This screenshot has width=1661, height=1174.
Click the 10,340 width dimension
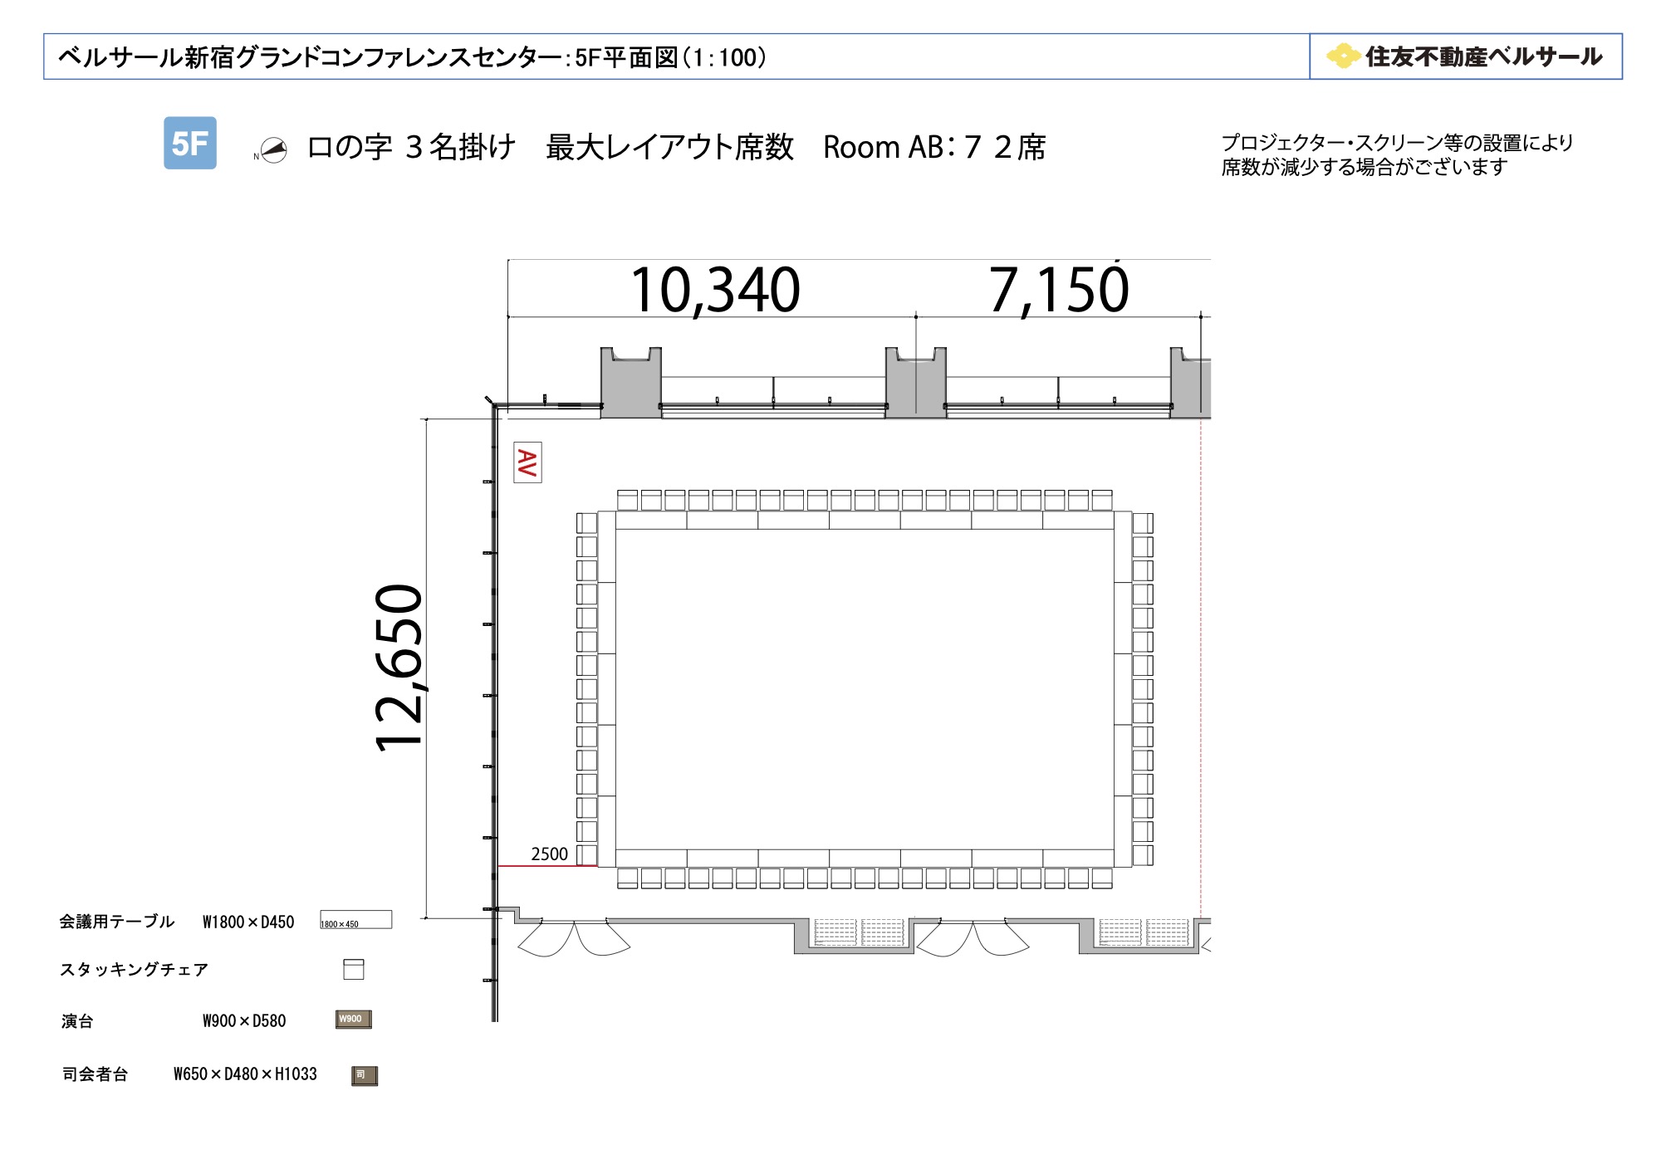tap(715, 291)
